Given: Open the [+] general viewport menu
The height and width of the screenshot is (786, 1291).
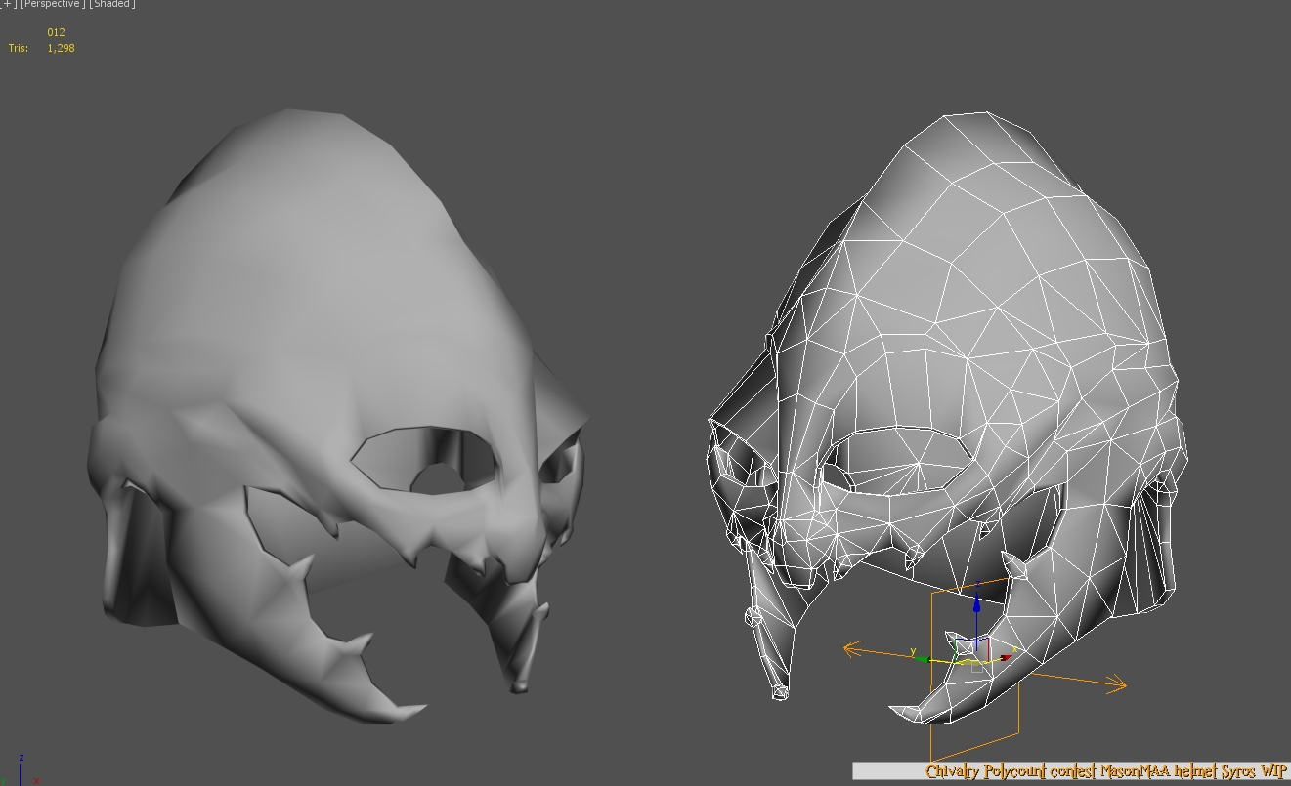Looking at the screenshot, I should tap(9, 4).
